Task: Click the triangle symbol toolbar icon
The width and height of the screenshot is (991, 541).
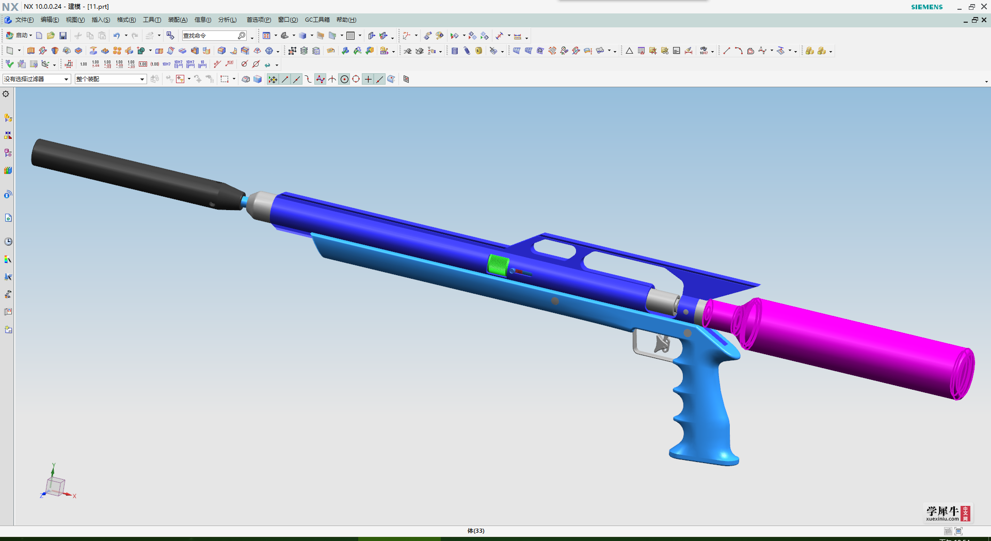Action: (629, 51)
